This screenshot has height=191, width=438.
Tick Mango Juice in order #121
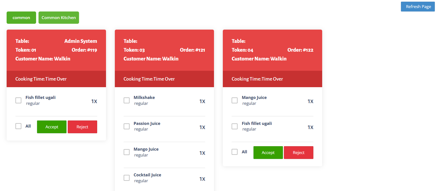coord(126,152)
